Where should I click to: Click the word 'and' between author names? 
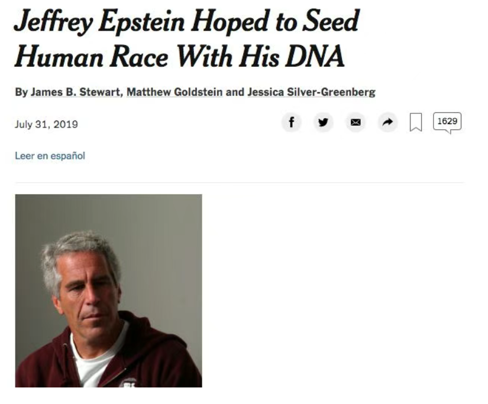coord(235,93)
